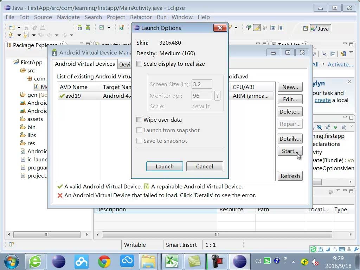
Task: Open the File menu
Action: pyautogui.click(x=10, y=17)
